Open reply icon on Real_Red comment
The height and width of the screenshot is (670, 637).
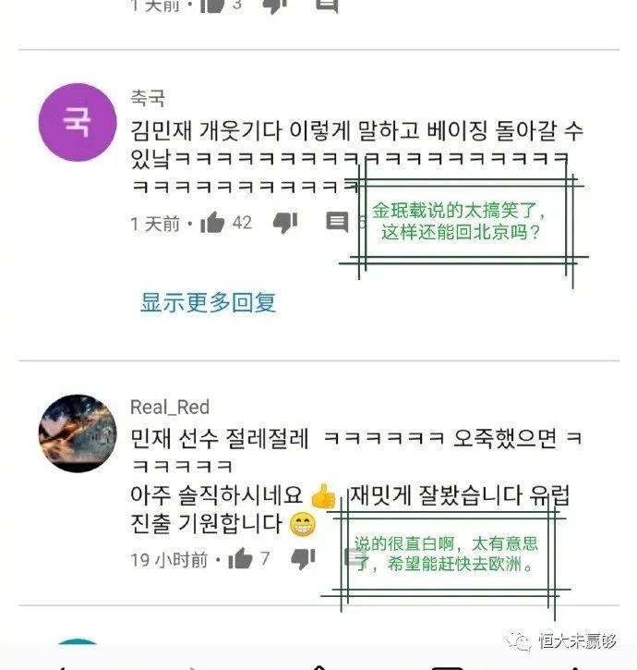tap(355, 558)
